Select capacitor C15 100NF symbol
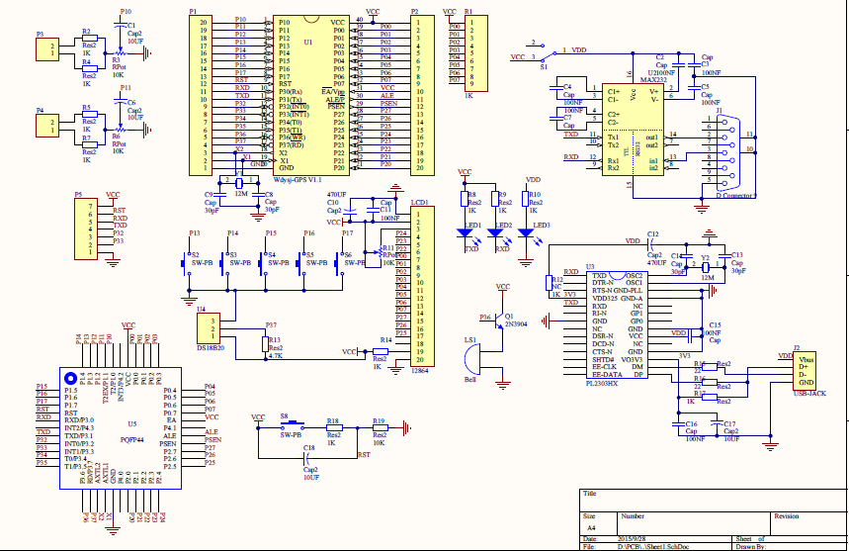 tap(690, 336)
